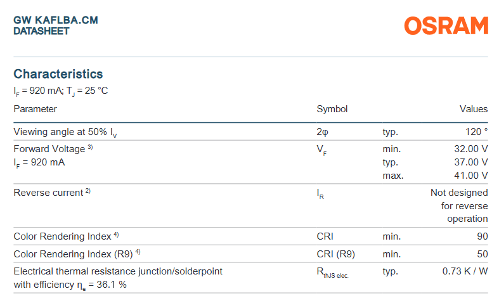Click the Reverse current footnote 2 reference

coord(88,191)
